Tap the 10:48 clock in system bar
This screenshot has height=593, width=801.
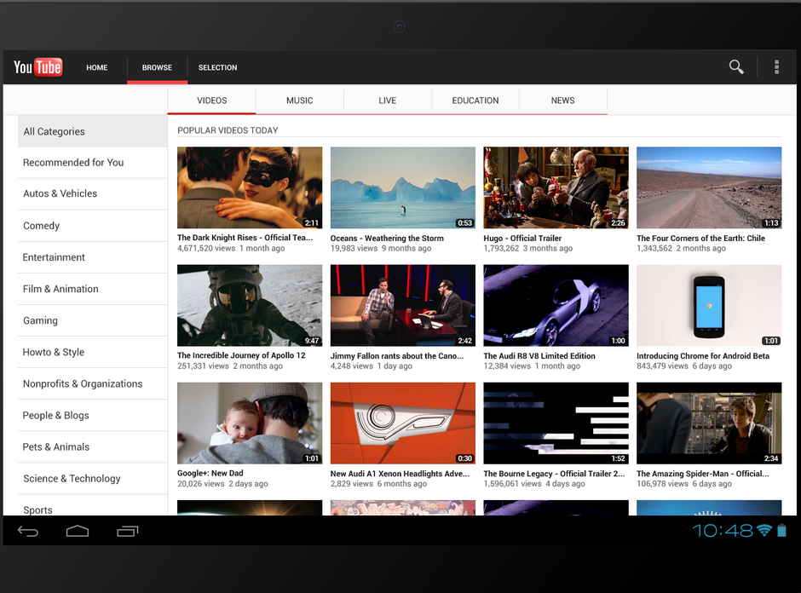tap(722, 531)
